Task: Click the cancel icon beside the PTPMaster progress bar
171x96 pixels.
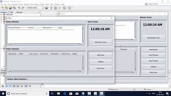Action: (145, 89)
